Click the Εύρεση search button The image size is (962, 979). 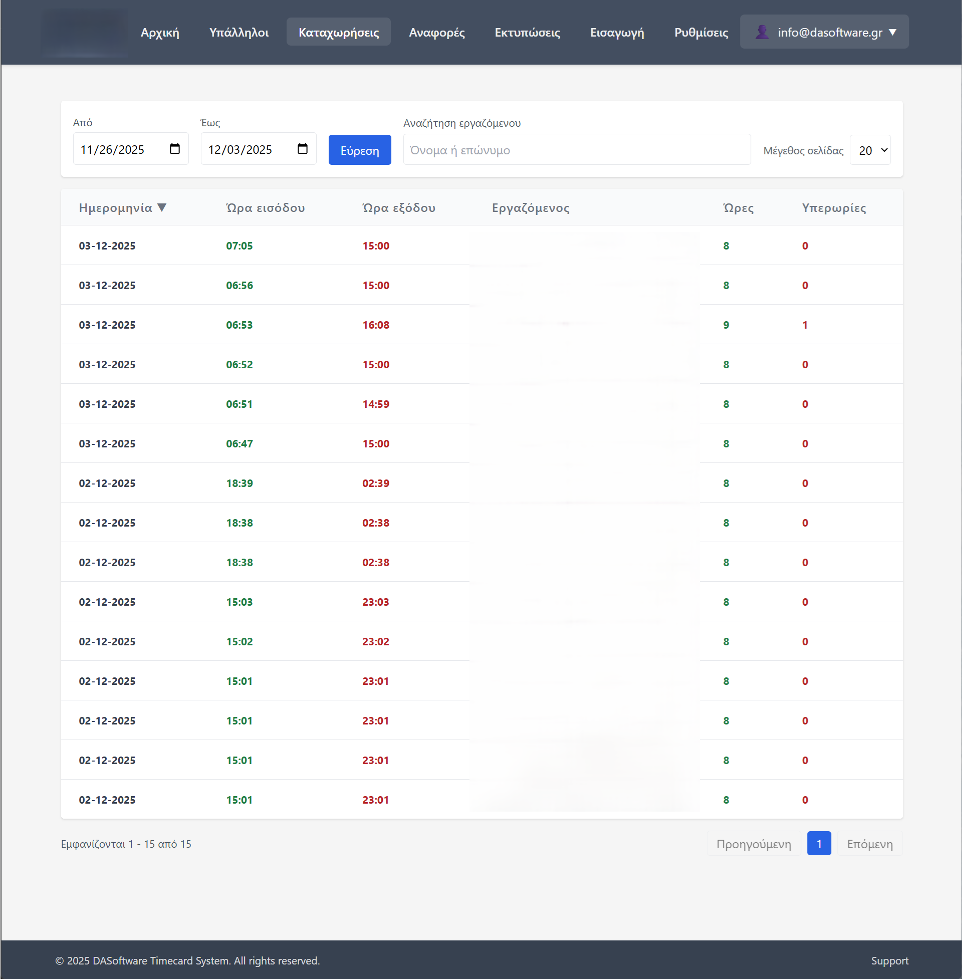coord(359,149)
